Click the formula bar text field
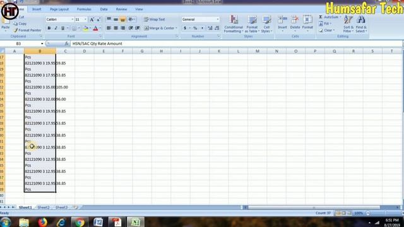Screen dimensions: 404x227 coord(235,44)
